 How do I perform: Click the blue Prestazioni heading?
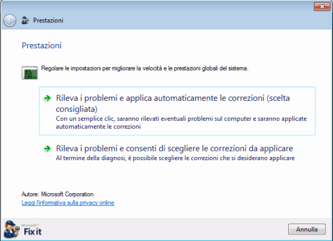click(42, 45)
